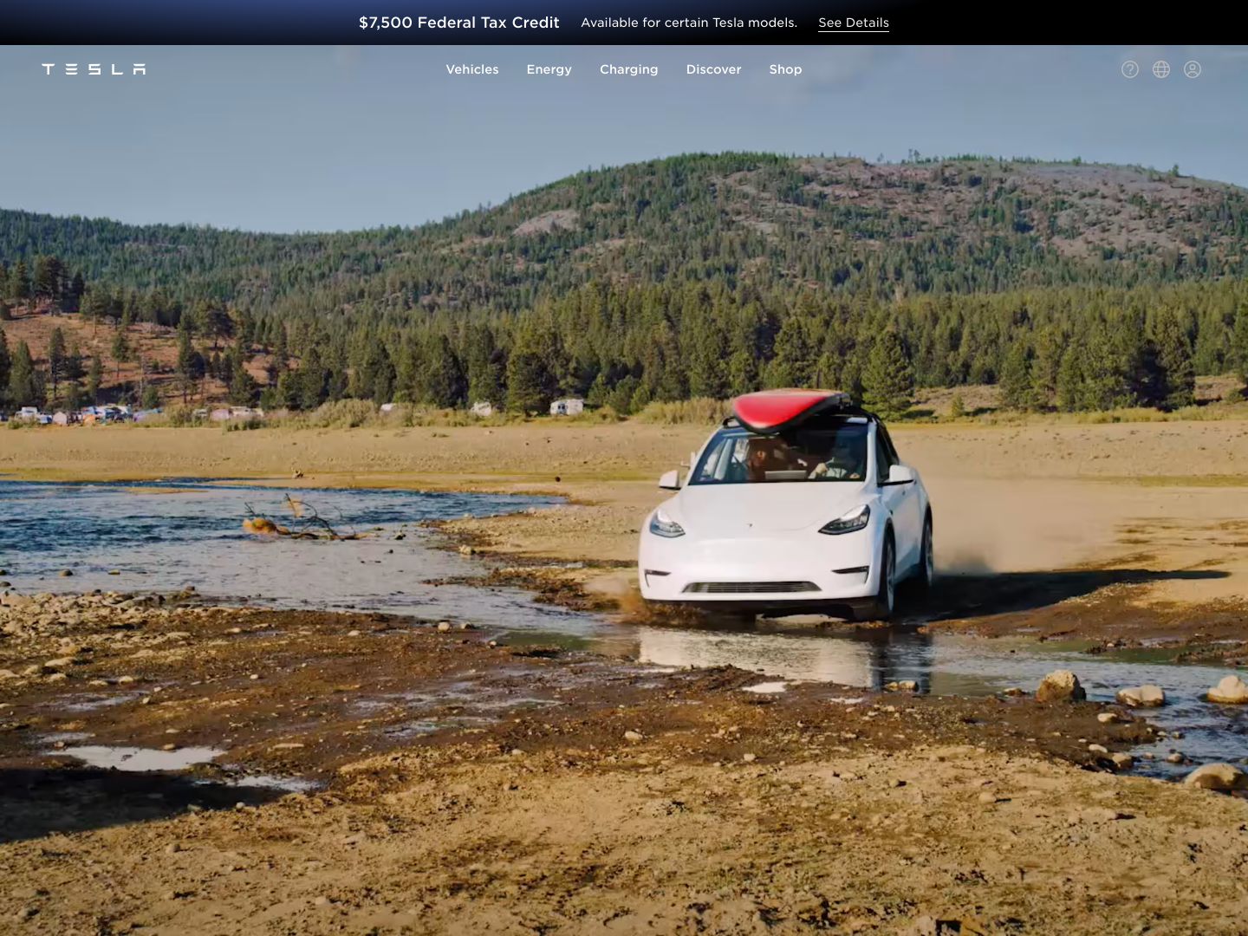Expand the Discover navigation menu
Viewport: 1248px width, 936px height.
713,69
